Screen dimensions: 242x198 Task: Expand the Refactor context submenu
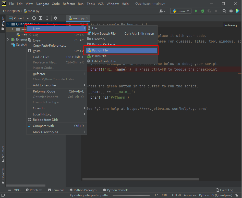57,74
